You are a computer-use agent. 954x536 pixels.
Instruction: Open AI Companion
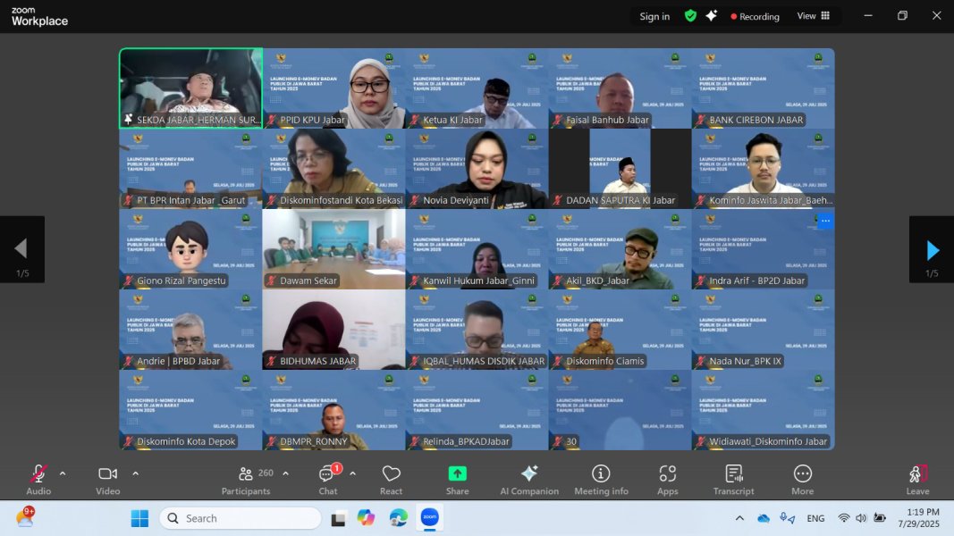(528, 480)
